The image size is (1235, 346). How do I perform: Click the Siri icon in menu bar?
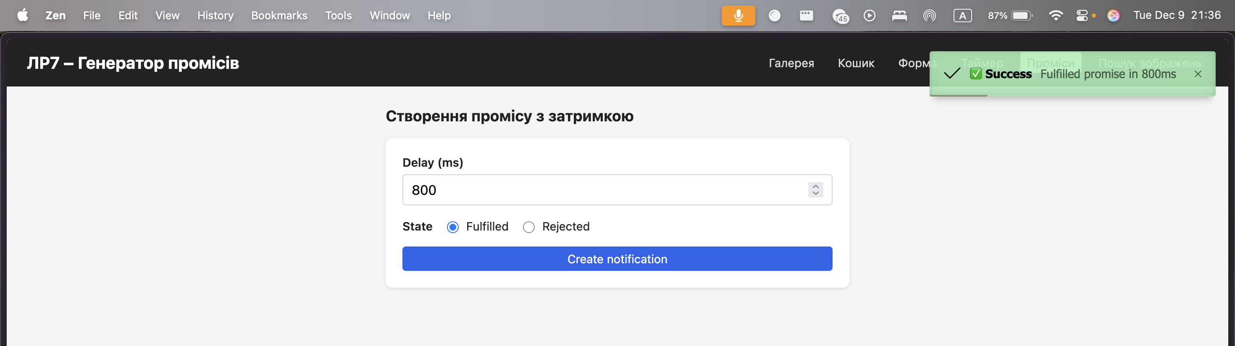[1113, 16]
